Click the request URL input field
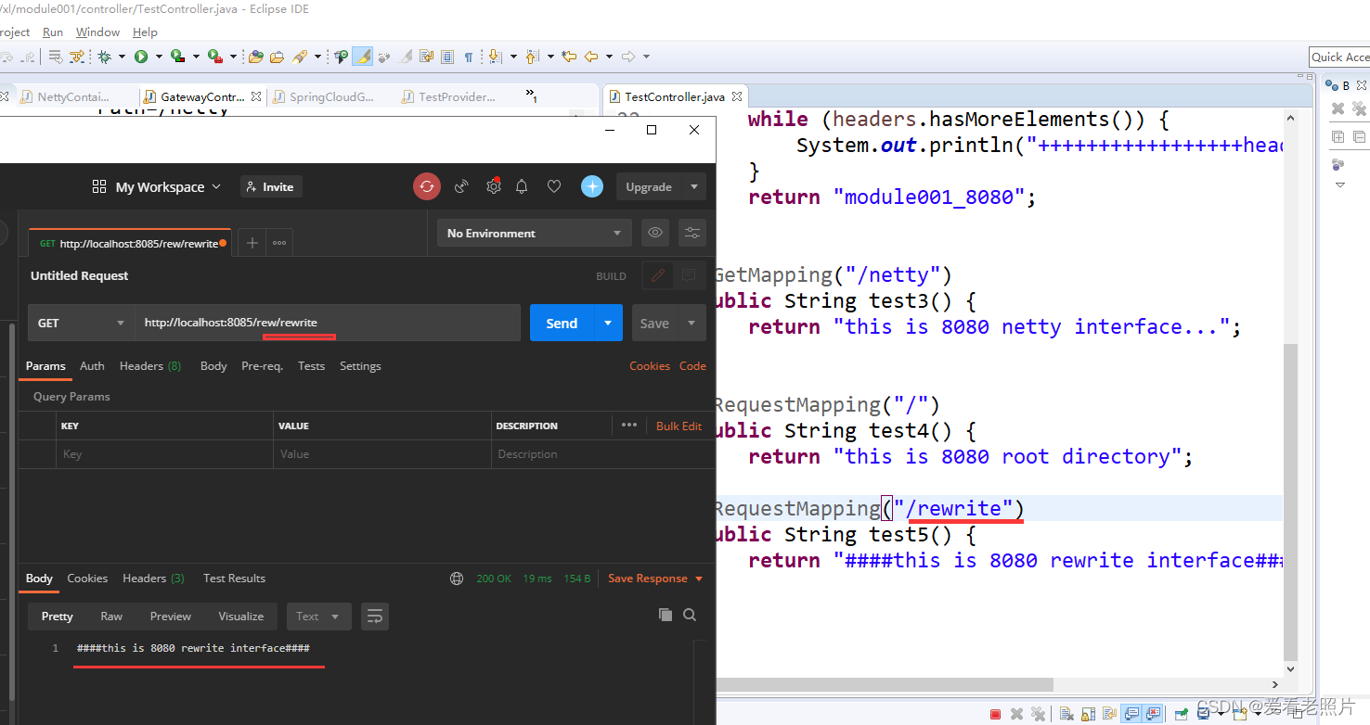The height and width of the screenshot is (725, 1370). [328, 323]
